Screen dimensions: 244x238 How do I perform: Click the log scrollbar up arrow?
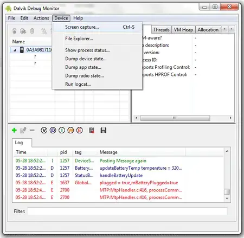pos(227,151)
